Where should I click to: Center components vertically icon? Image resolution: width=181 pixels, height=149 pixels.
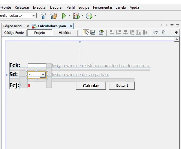(x=145, y=32)
